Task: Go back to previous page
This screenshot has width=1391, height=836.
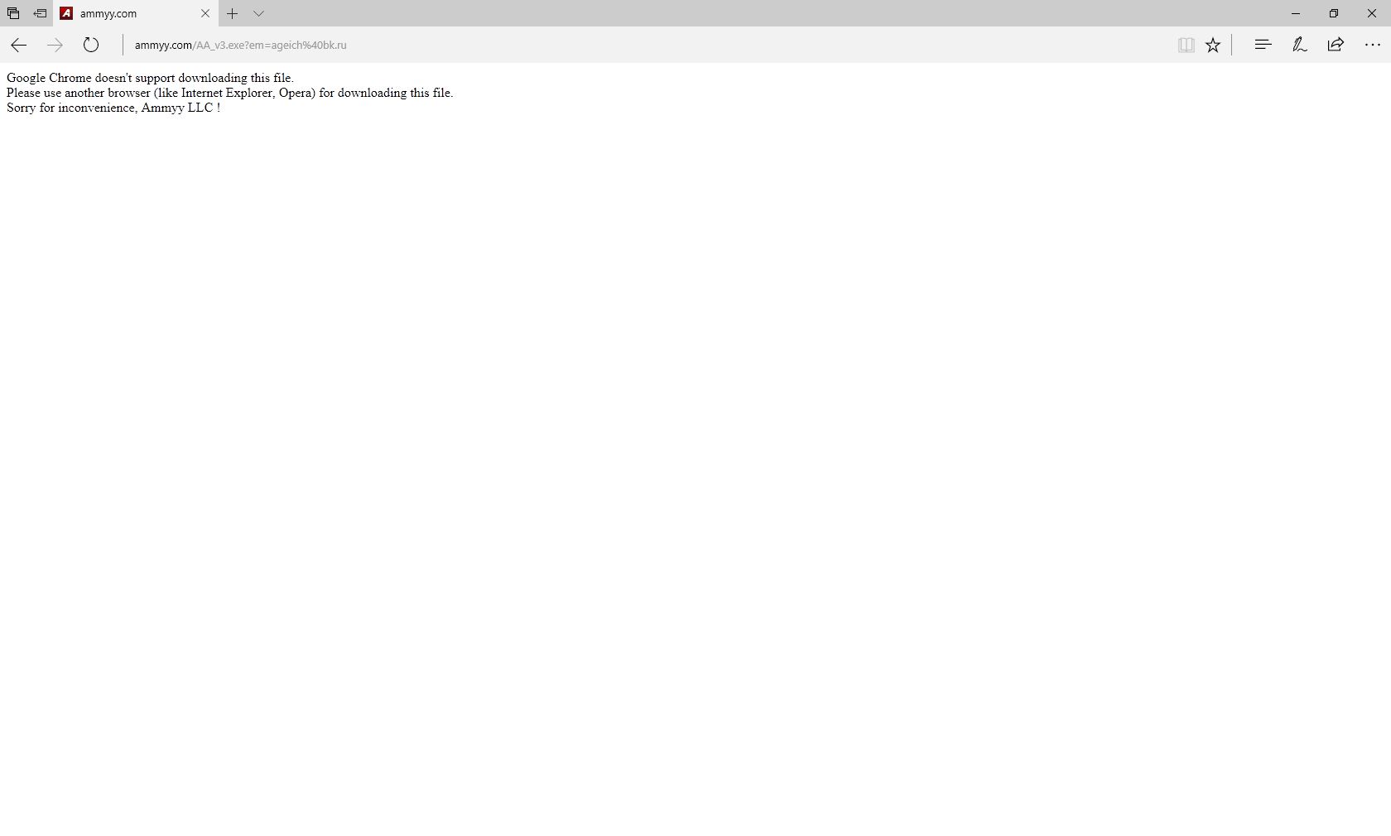Action: tap(18, 45)
